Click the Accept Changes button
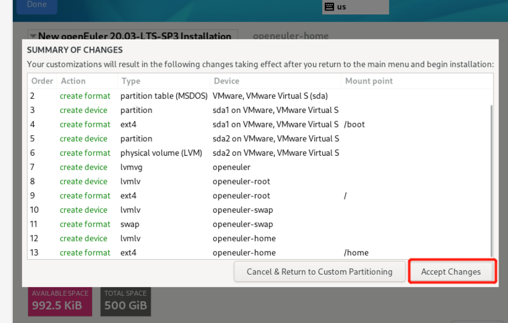 point(452,271)
